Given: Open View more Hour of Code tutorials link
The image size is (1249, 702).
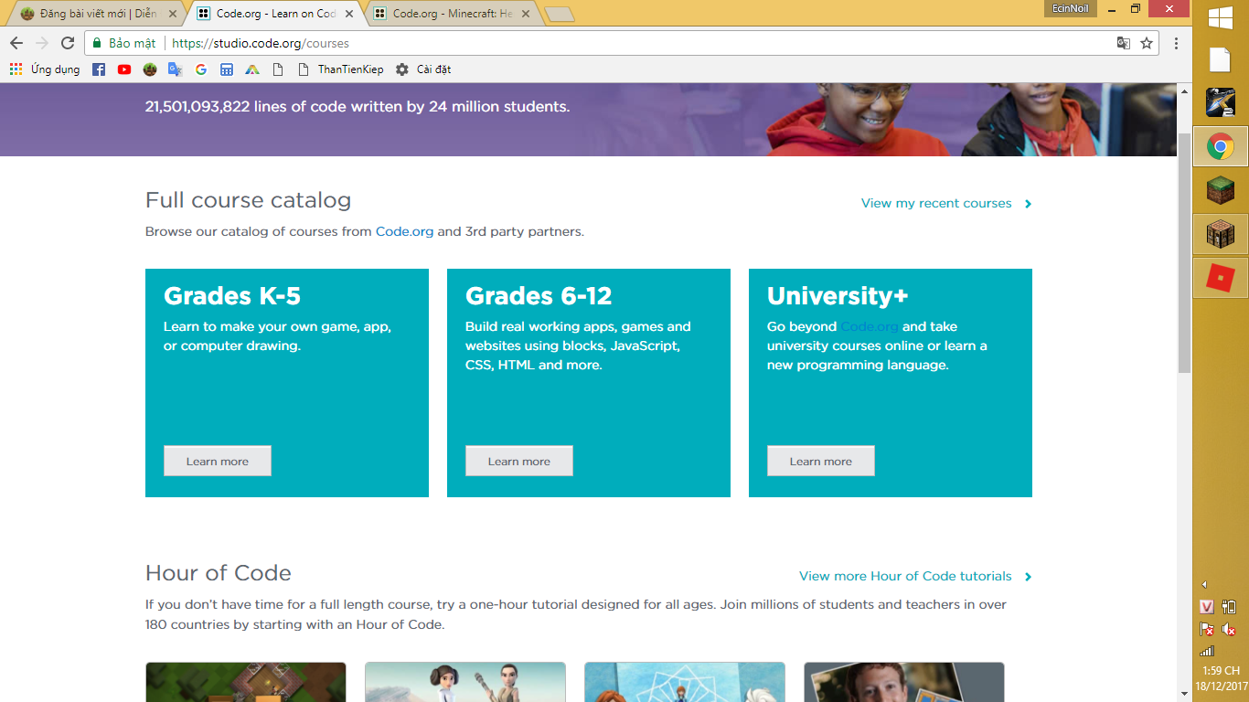Looking at the screenshot, I should pyautogui.click(x=905, y=577).
